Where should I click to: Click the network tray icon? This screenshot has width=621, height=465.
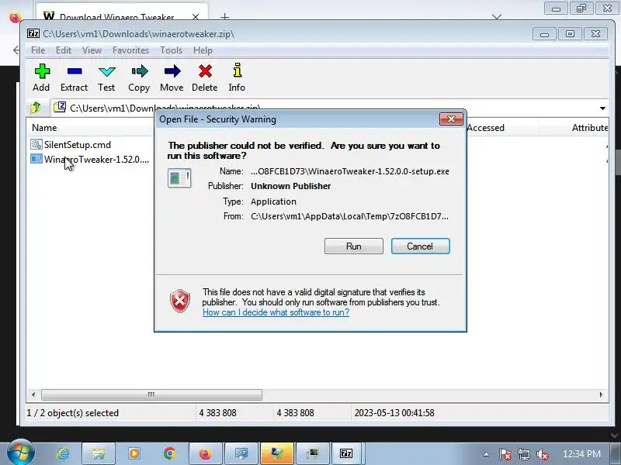point(523,454)
